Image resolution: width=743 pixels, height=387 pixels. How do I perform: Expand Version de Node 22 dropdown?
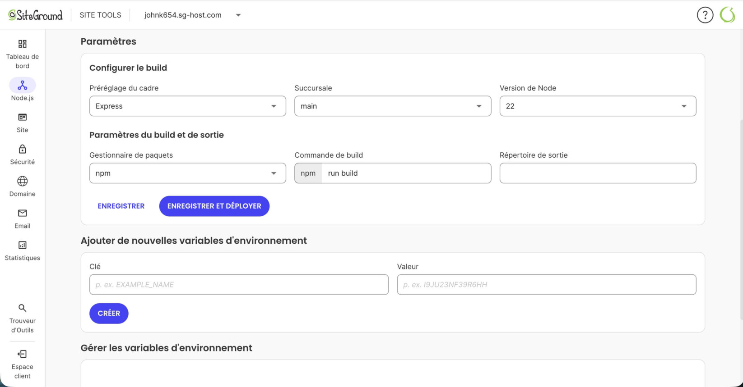pos(598,106)
